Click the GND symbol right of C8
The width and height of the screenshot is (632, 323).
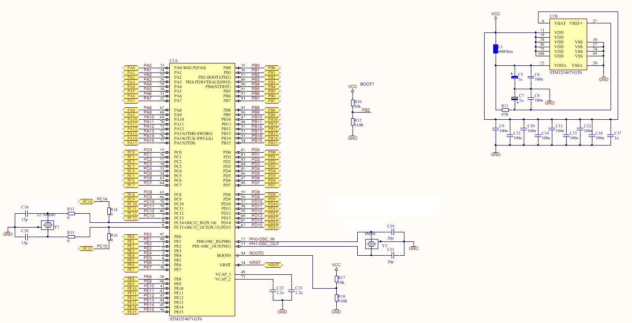549,101
